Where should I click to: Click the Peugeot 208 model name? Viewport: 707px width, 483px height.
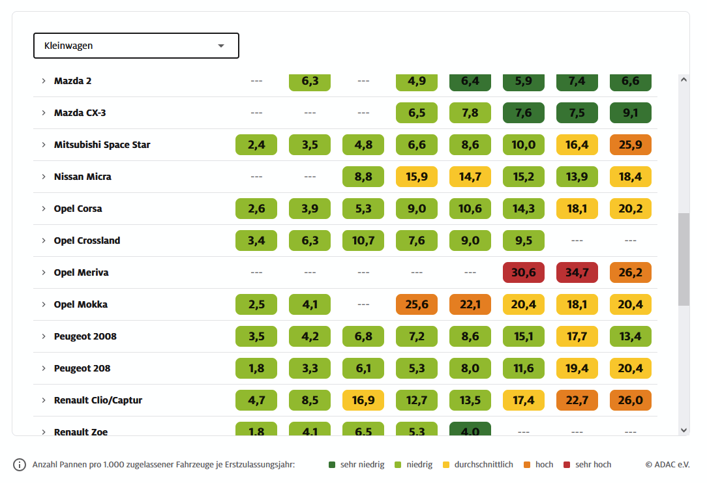pyautogui.click(x=82, y=368)
